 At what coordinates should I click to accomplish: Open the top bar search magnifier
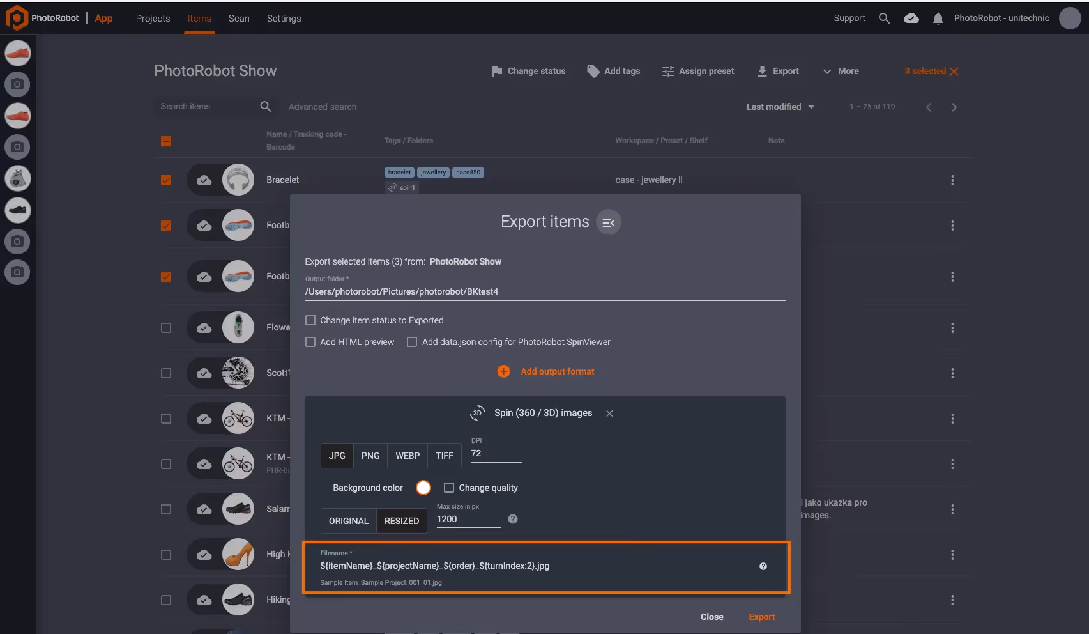tap(884, 19)
